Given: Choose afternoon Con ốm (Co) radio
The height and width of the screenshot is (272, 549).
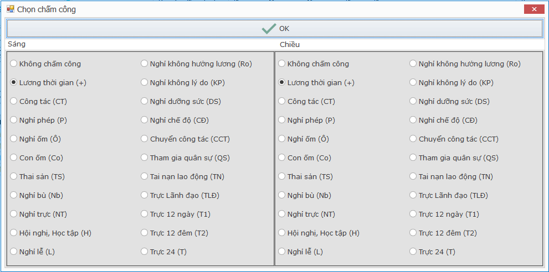Looking at the screenshot, I should click(x=305, y=158).
